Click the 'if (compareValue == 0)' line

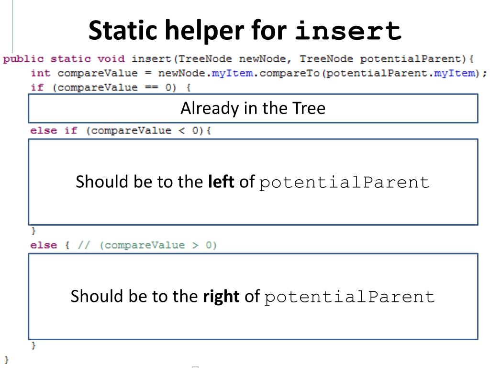[111, 88]
